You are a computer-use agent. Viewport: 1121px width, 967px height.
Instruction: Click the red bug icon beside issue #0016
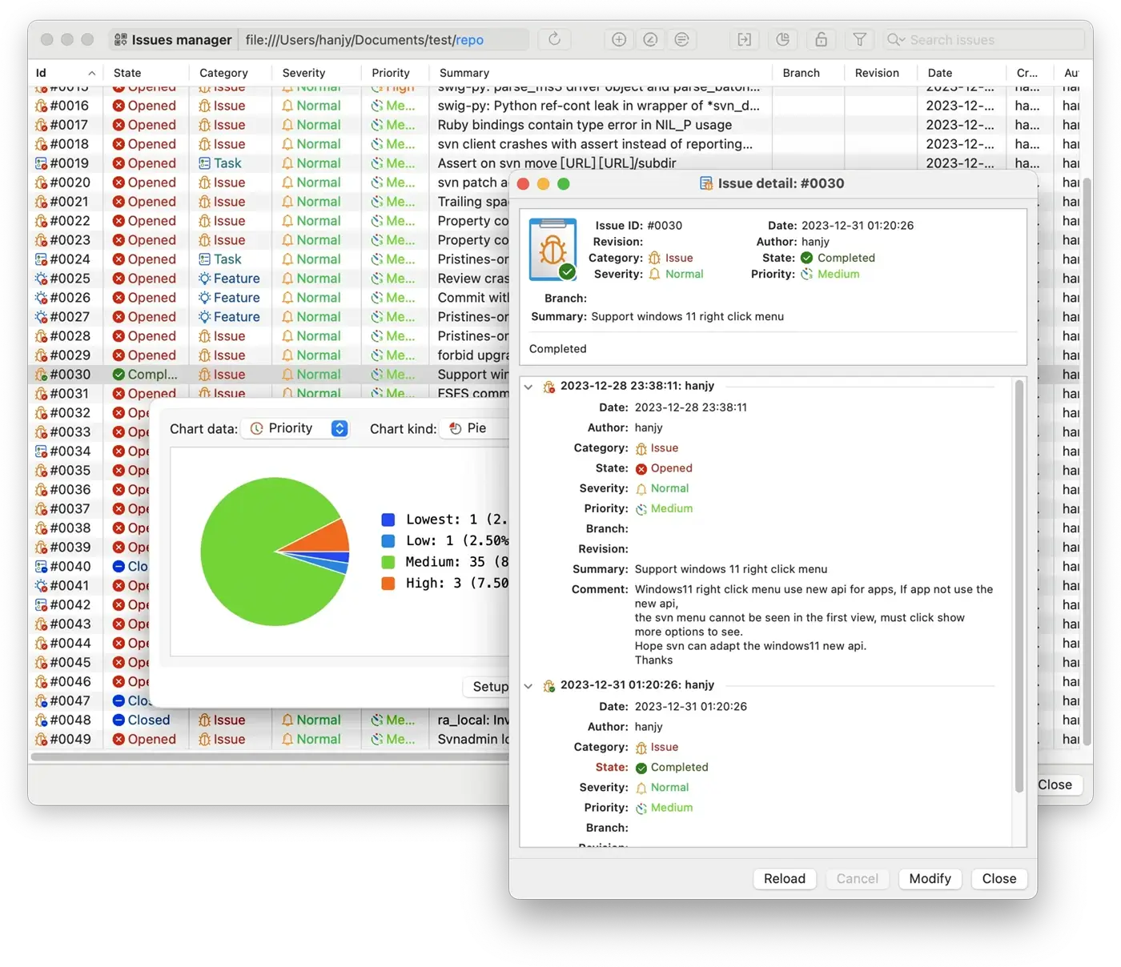tap(42, 105)
